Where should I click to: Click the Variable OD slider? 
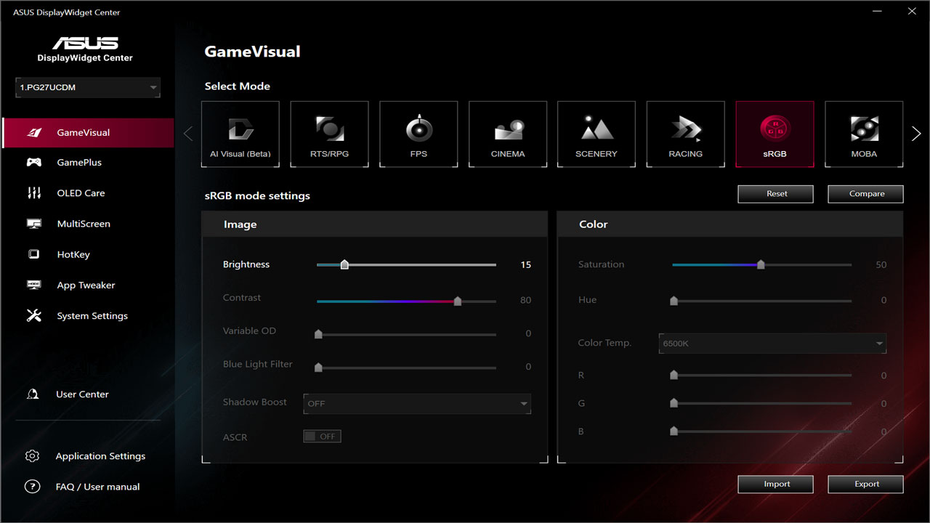click(407, 334)
